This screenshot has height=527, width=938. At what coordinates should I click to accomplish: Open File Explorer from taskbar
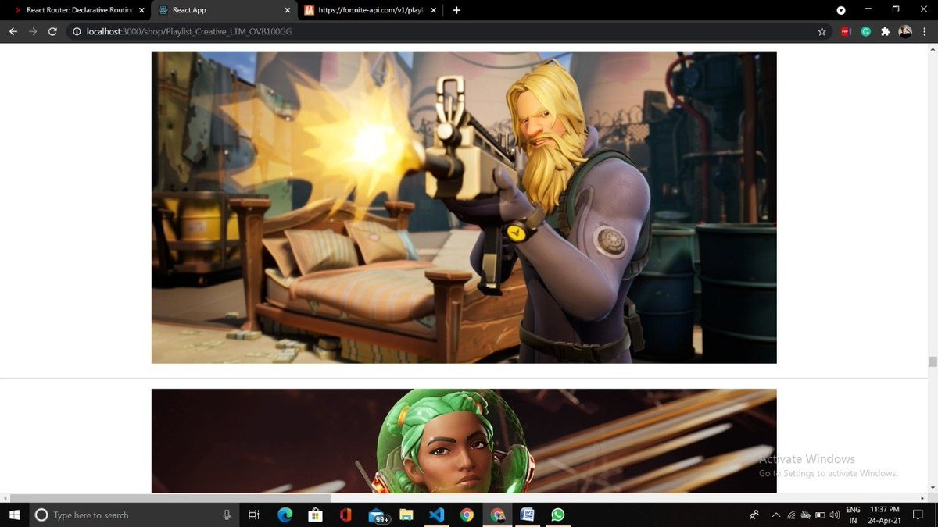coord(406,515)
